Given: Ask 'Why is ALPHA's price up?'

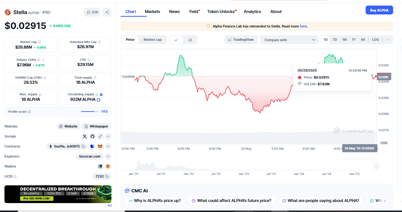Looking at the screenshot, I should pos(155,201).
